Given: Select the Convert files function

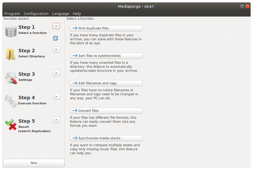Looking at the screenshot, I should (106, 111).
